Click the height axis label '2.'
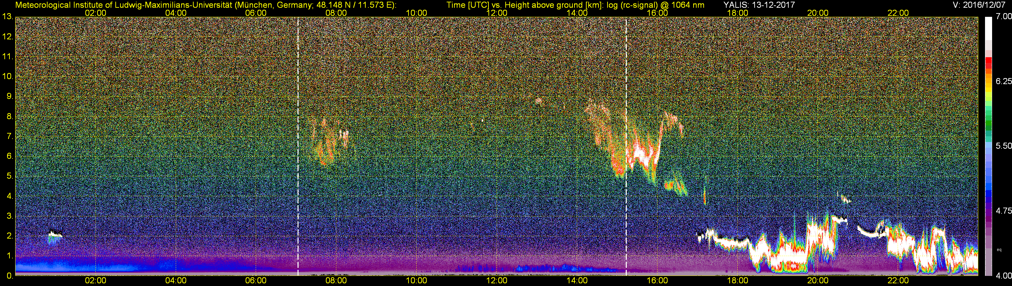Viewport: 1012px width, 286px height. click(x=10, y=236)
